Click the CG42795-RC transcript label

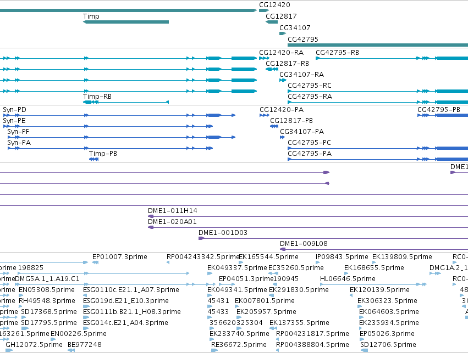[x=310, y=86]
